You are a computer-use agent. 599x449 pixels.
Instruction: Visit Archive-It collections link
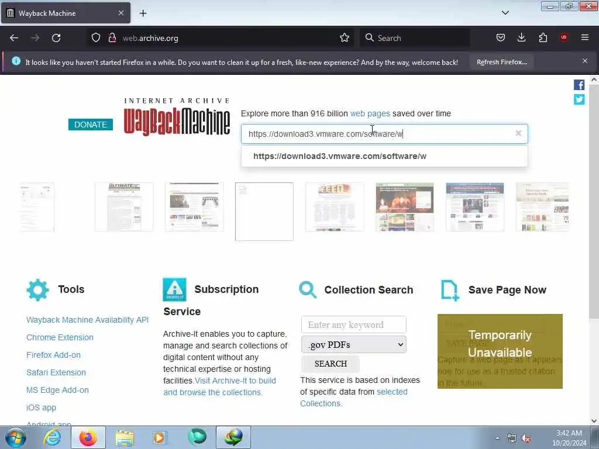pos(220,386)
